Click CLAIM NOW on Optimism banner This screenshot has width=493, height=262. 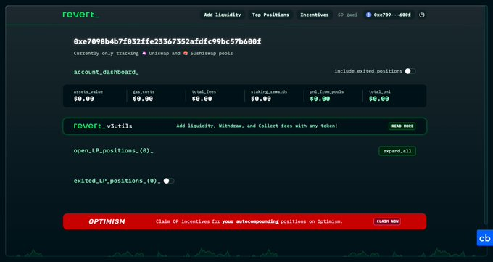tap(387, 221)
